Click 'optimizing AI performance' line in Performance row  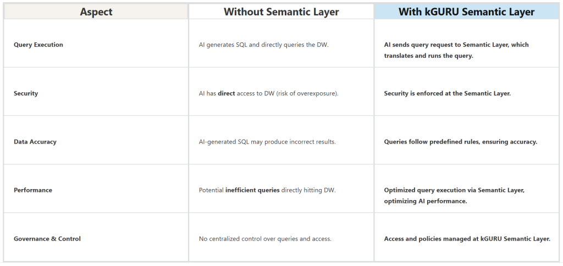(426, 201)
